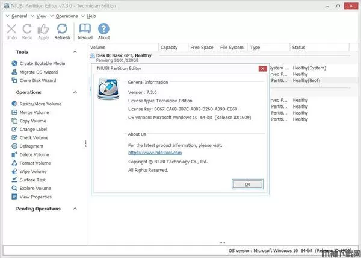This screenshot has width=361, height=258.
Task: Open the General menu
Action: click(19, 16)
